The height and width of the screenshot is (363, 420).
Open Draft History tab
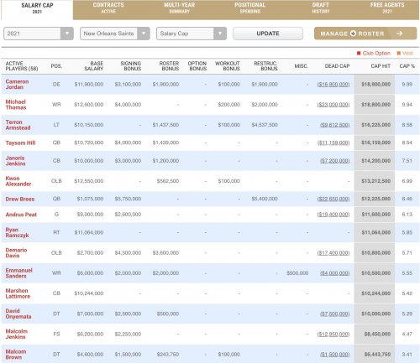(x=321, y=8)
